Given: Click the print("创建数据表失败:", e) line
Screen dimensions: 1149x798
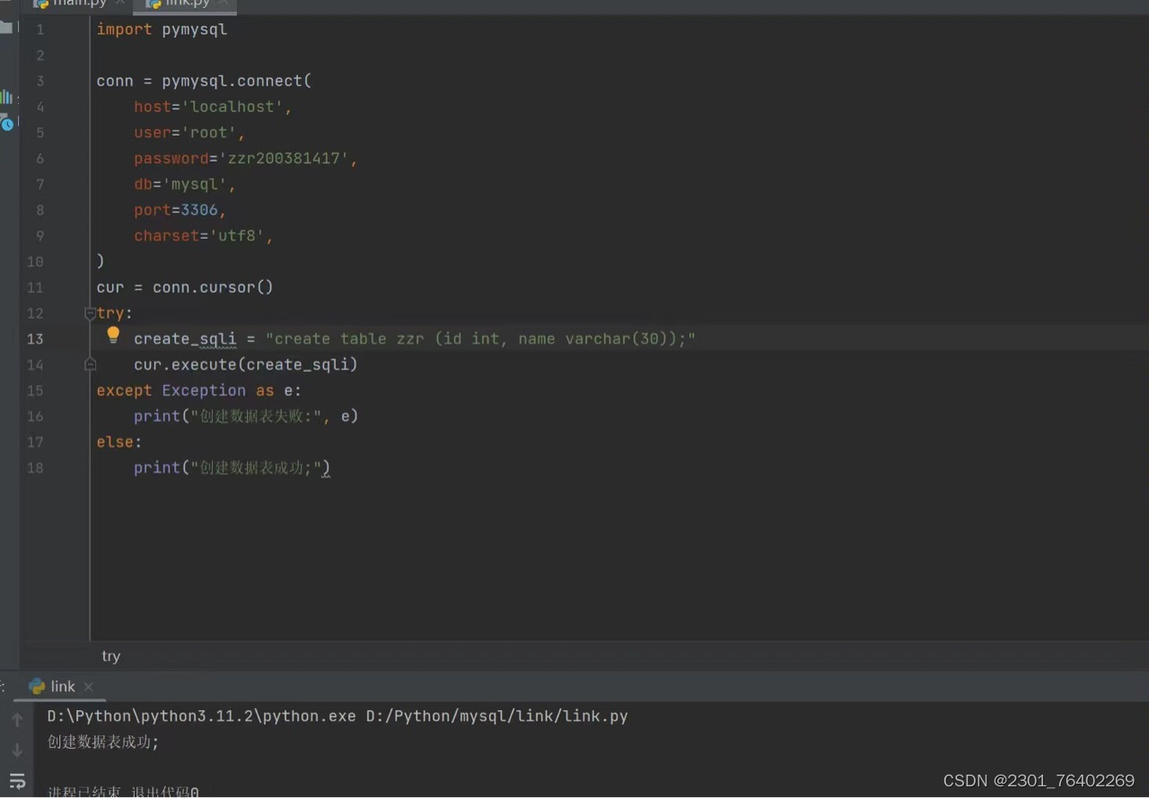Looking at the screenshot, I should point(246,417).
